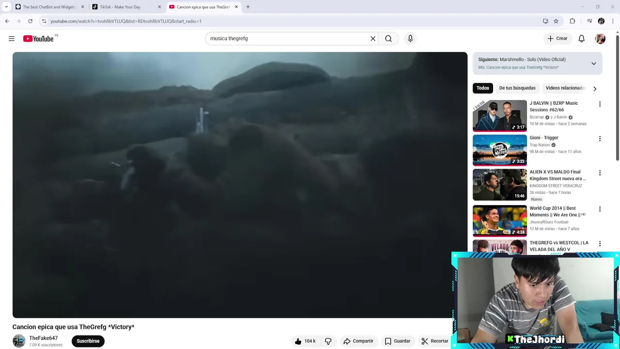Image resolution: width=620 pixels, height=349 pixels.
Task: Open options for Gioni - Trigger video
Action: pos(600,139)
